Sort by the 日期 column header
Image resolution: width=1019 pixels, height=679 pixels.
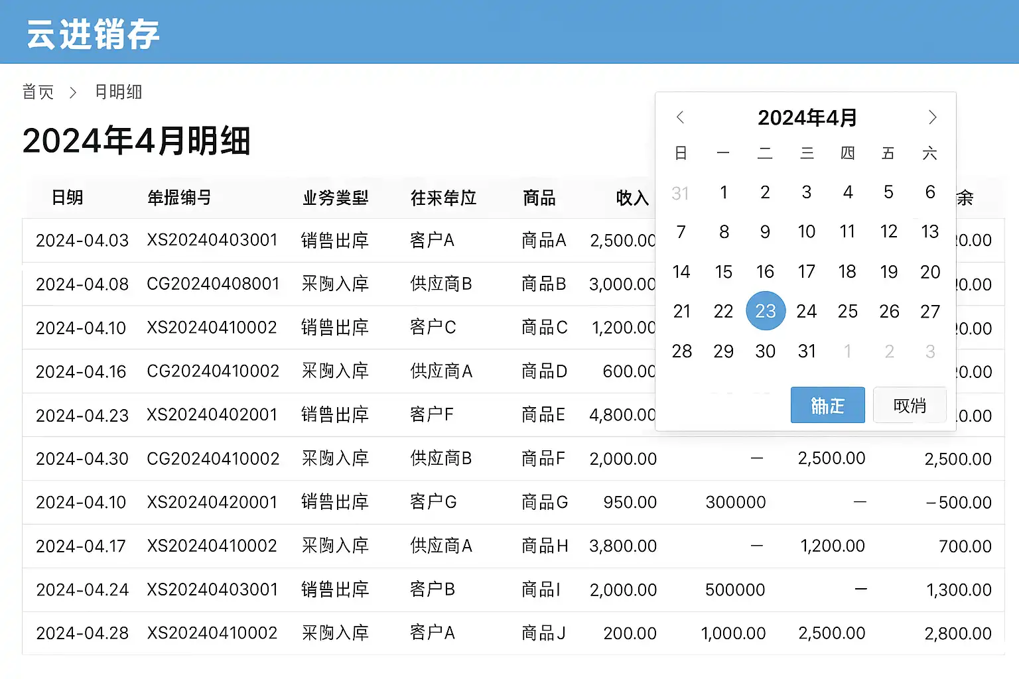[x=67, y=198]
